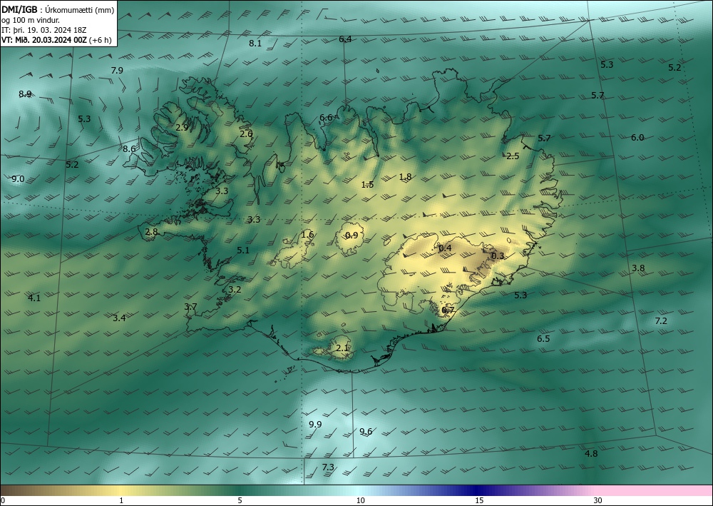Click the 4.8 value label
713x506 pixels.
591,454
